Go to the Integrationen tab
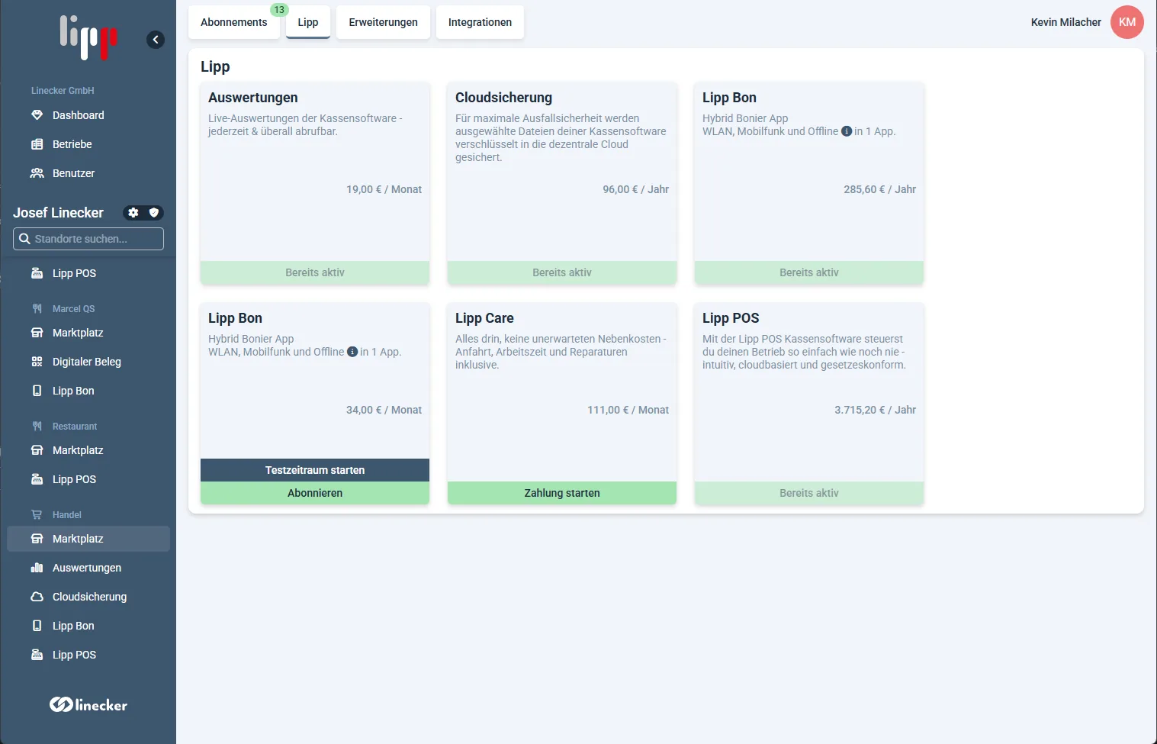Image resolution: width=1157 pixels, height=744 pixels. pyautogui.click(x=480, y=22)
